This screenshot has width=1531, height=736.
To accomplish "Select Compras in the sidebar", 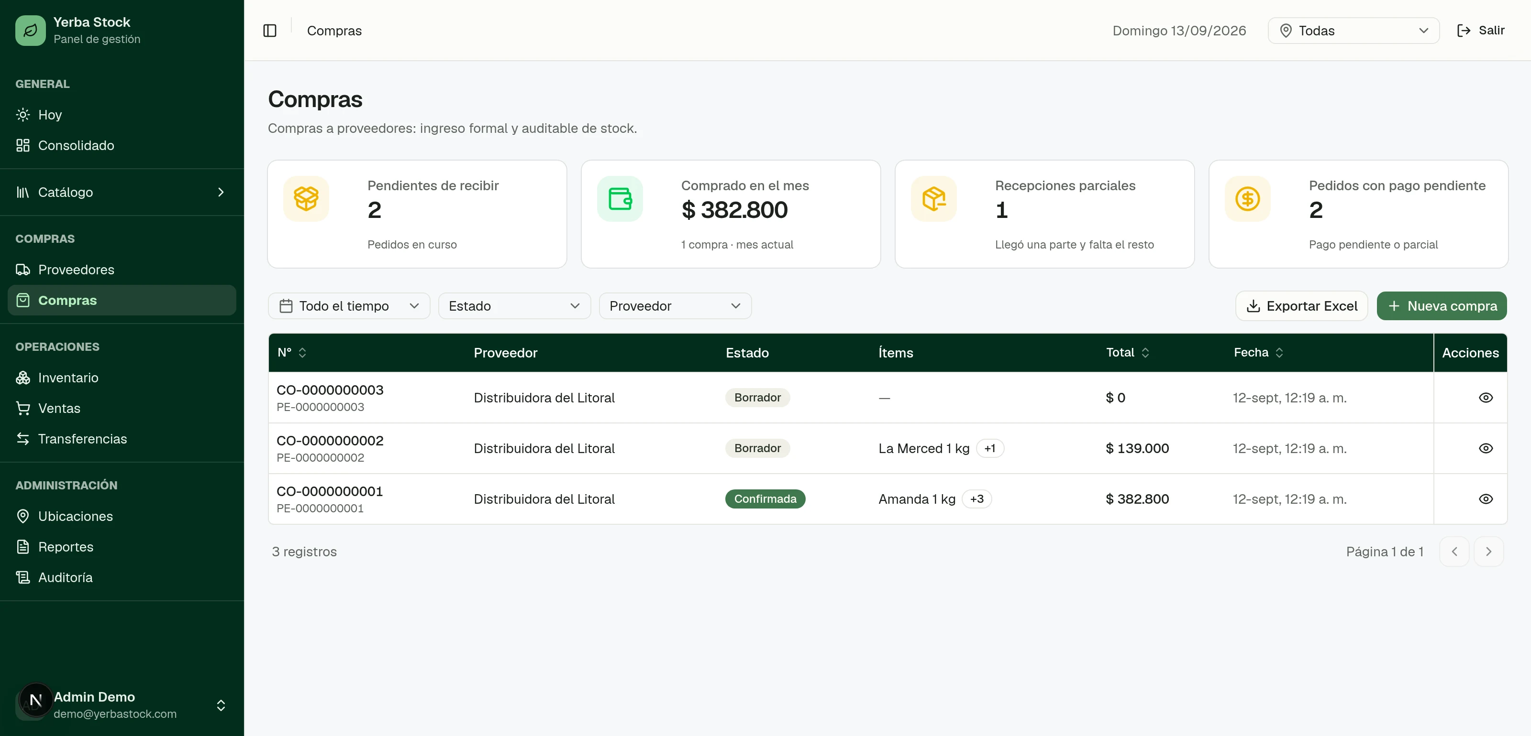I will tap(121, 300).
